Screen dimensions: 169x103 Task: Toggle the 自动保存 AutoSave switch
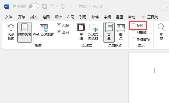[34, 6]
